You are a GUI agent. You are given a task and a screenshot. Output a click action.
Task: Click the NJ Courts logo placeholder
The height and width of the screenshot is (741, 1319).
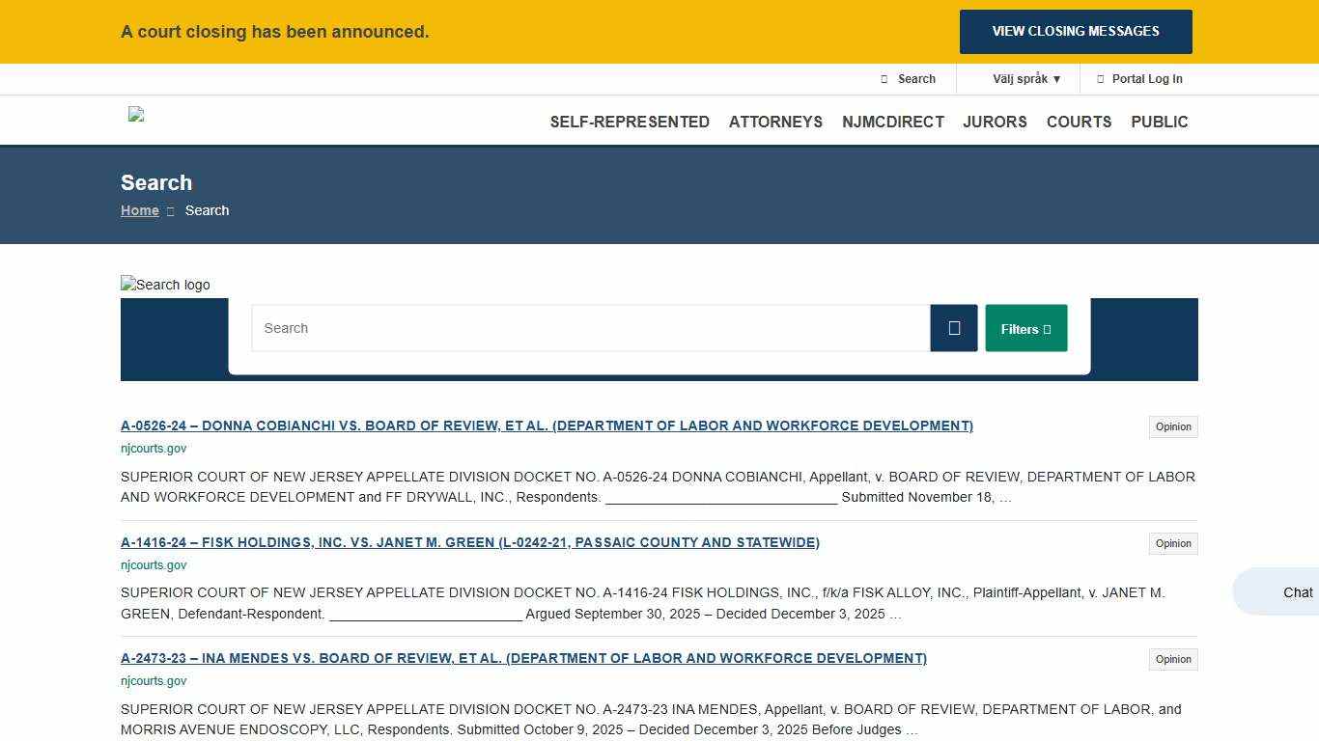click(135, 115)
